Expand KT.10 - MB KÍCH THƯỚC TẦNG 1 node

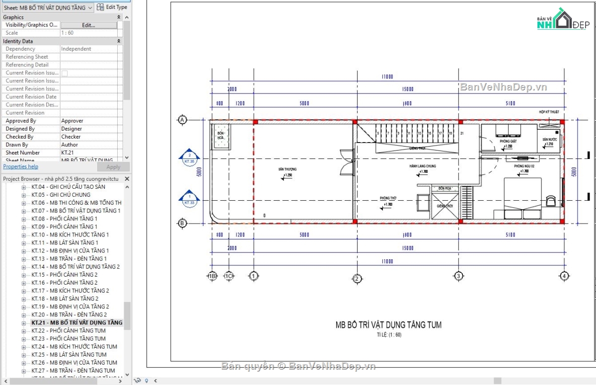[x=24, y=234]
